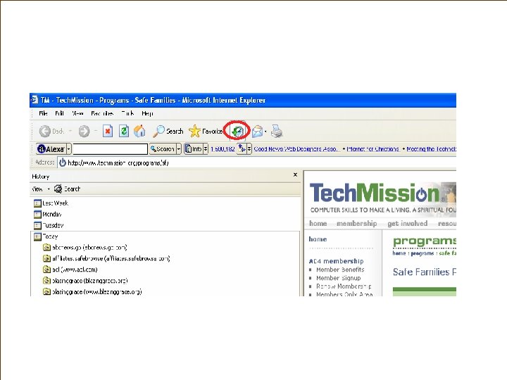
Task: Open Good News Web Designers Association link
Action: (296, 149)
